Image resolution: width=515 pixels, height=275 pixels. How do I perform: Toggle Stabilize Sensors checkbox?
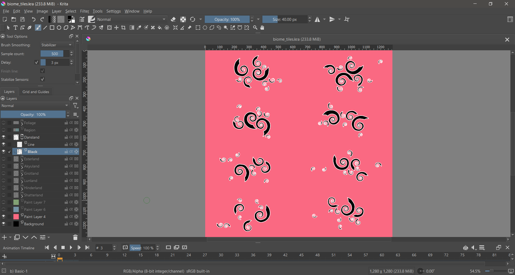point(42,79)
